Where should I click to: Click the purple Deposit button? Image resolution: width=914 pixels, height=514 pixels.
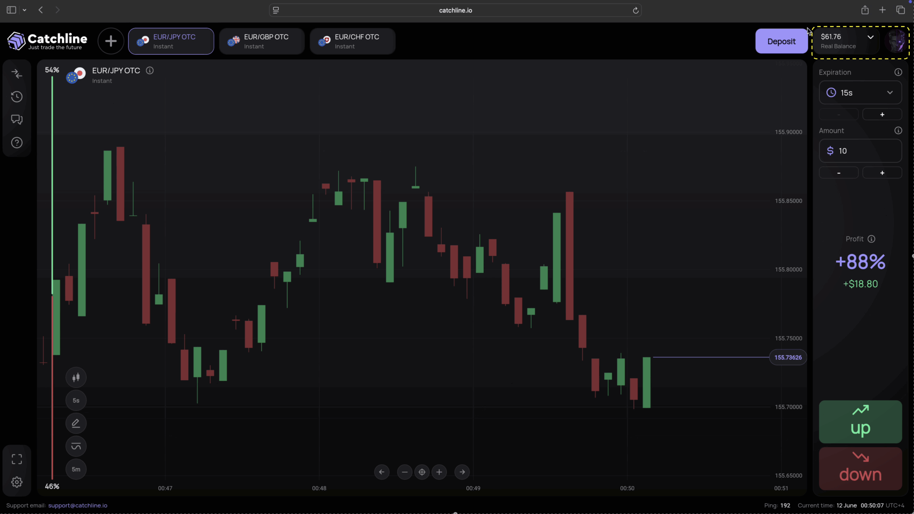pyautogui.click(x=781, y=41)
